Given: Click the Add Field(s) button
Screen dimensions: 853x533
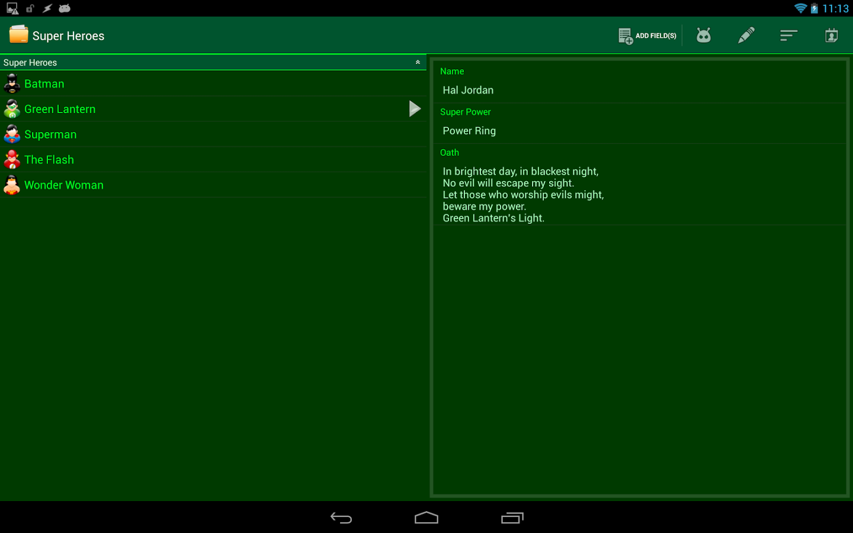Looking at the screenshot, I should (647, 36).
